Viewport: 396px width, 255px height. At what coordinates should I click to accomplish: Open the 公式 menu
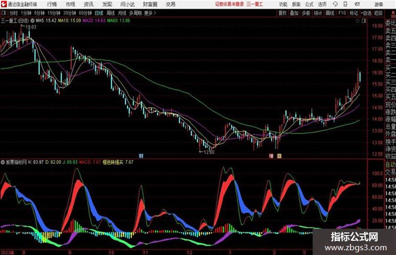point(309,4)
